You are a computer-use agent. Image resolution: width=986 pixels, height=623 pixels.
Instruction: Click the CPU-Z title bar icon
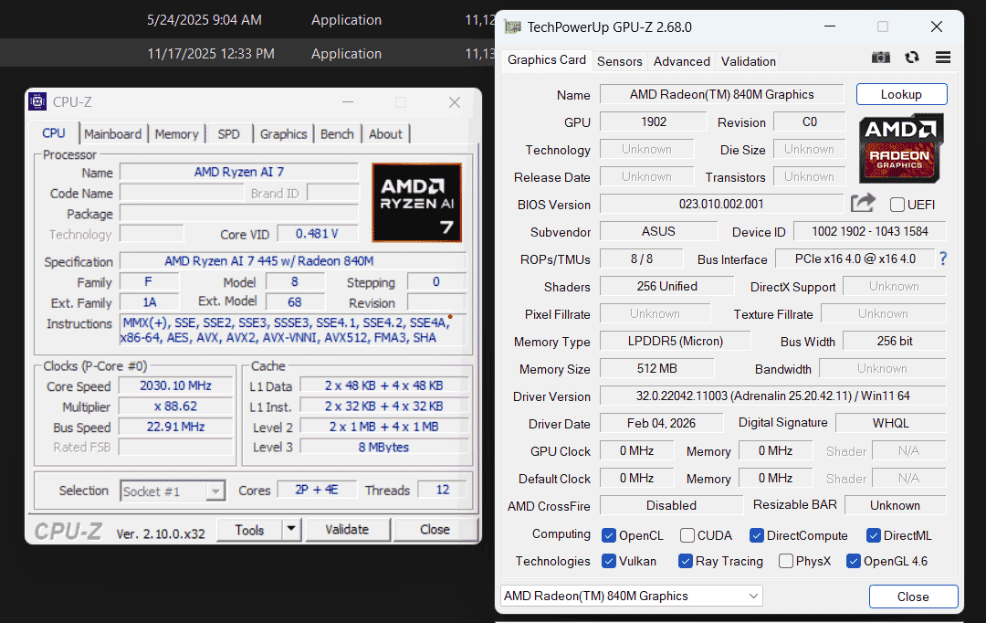37,101
